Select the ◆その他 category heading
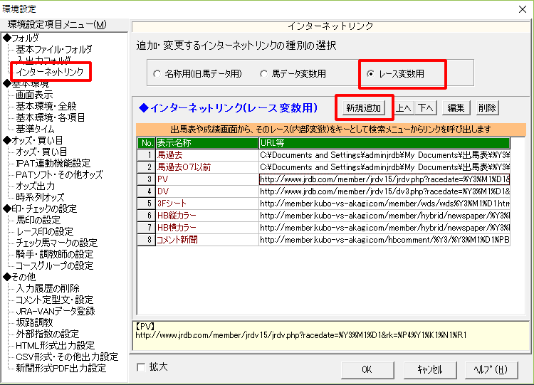The height and width of the screenshot is (385, 534). [19, 277]
